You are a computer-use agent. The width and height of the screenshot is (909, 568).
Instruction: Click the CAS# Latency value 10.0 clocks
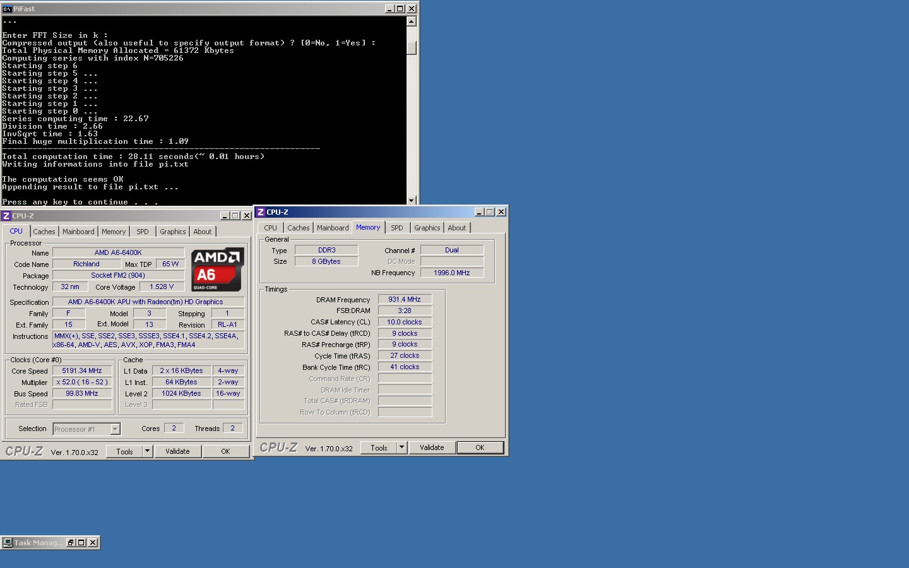(x=405, y=322)
